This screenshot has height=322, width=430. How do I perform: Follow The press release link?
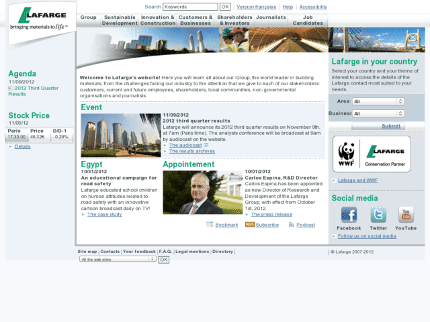(271, 215)
